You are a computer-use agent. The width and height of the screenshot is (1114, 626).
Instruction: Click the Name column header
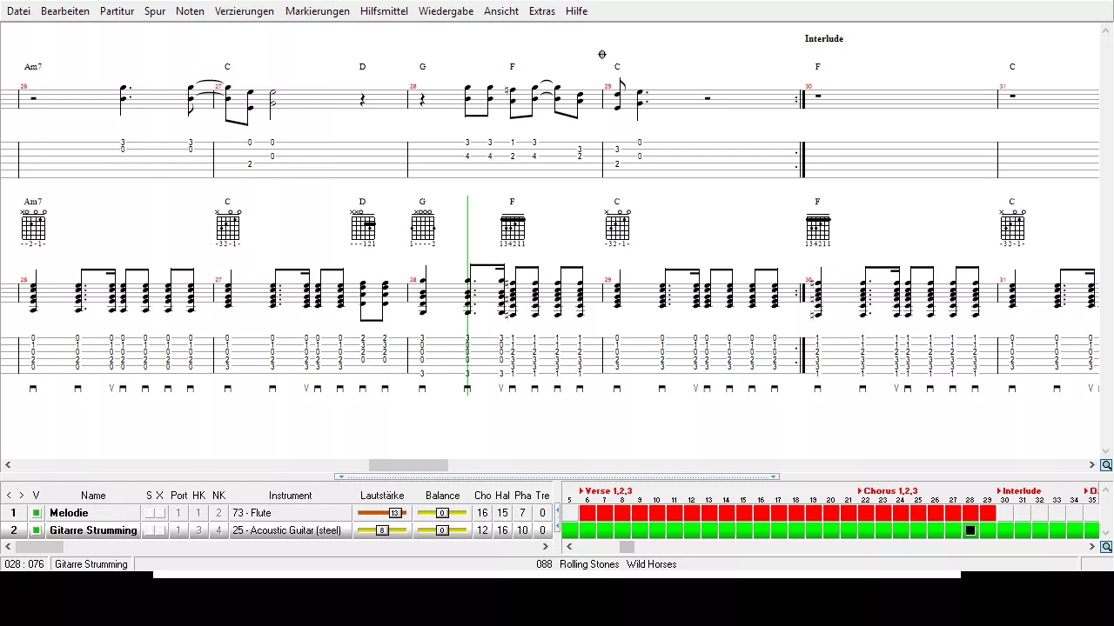tap(93, 496)
